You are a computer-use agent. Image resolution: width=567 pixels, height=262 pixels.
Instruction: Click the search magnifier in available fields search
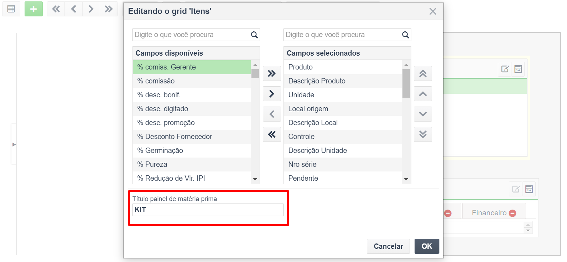pos(254,35)
